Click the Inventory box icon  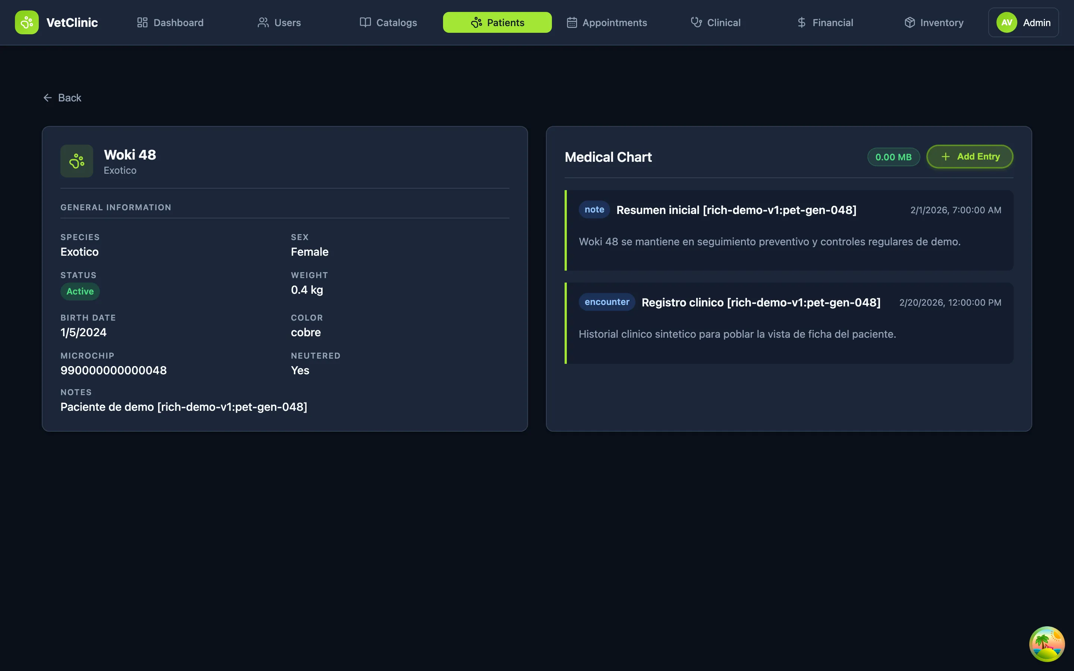tap(909, 23)
